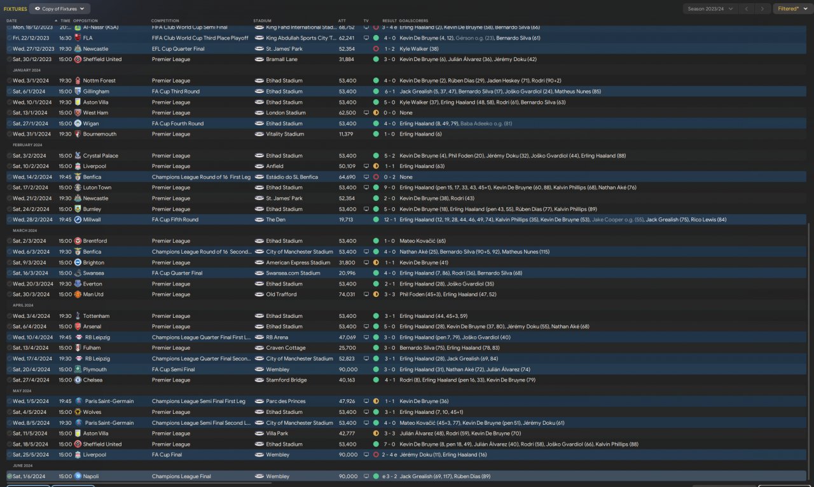Screen dimensions: 814x487
Task: Open the Season 2023/24 dropdown
Action: 710,9
